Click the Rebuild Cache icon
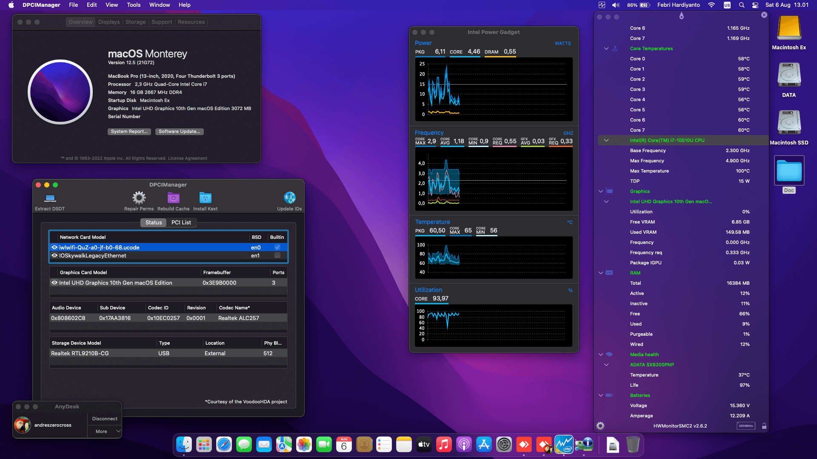Viewport: 817px width, 459px height. click(x=173, y=198)
